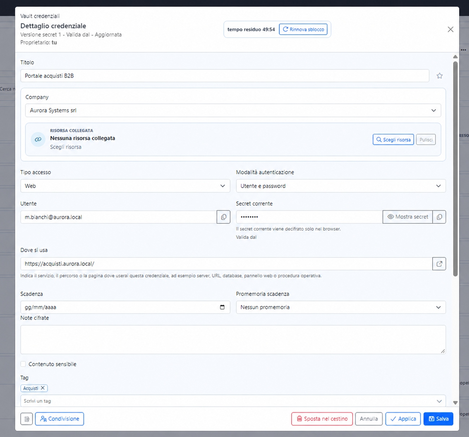The image size is (469, 437).
Task: Click the Nessuna risorsa collegata text
Action: pyautogui.click(x=83, y=138)
